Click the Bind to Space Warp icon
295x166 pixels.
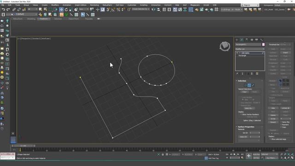(24, 9)
